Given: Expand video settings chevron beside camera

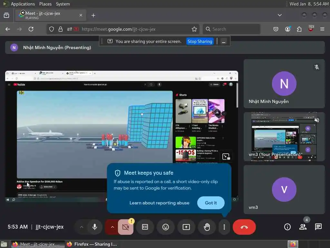Looking at the screenshot, I should pyautogui.click(x=112, y=227).
